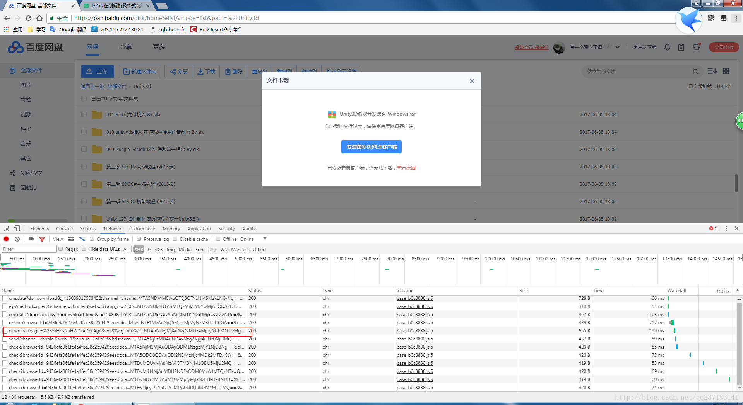Open Chrome menu three-dot icon
The width and height of the screenshot is (743, 405).
736,18
